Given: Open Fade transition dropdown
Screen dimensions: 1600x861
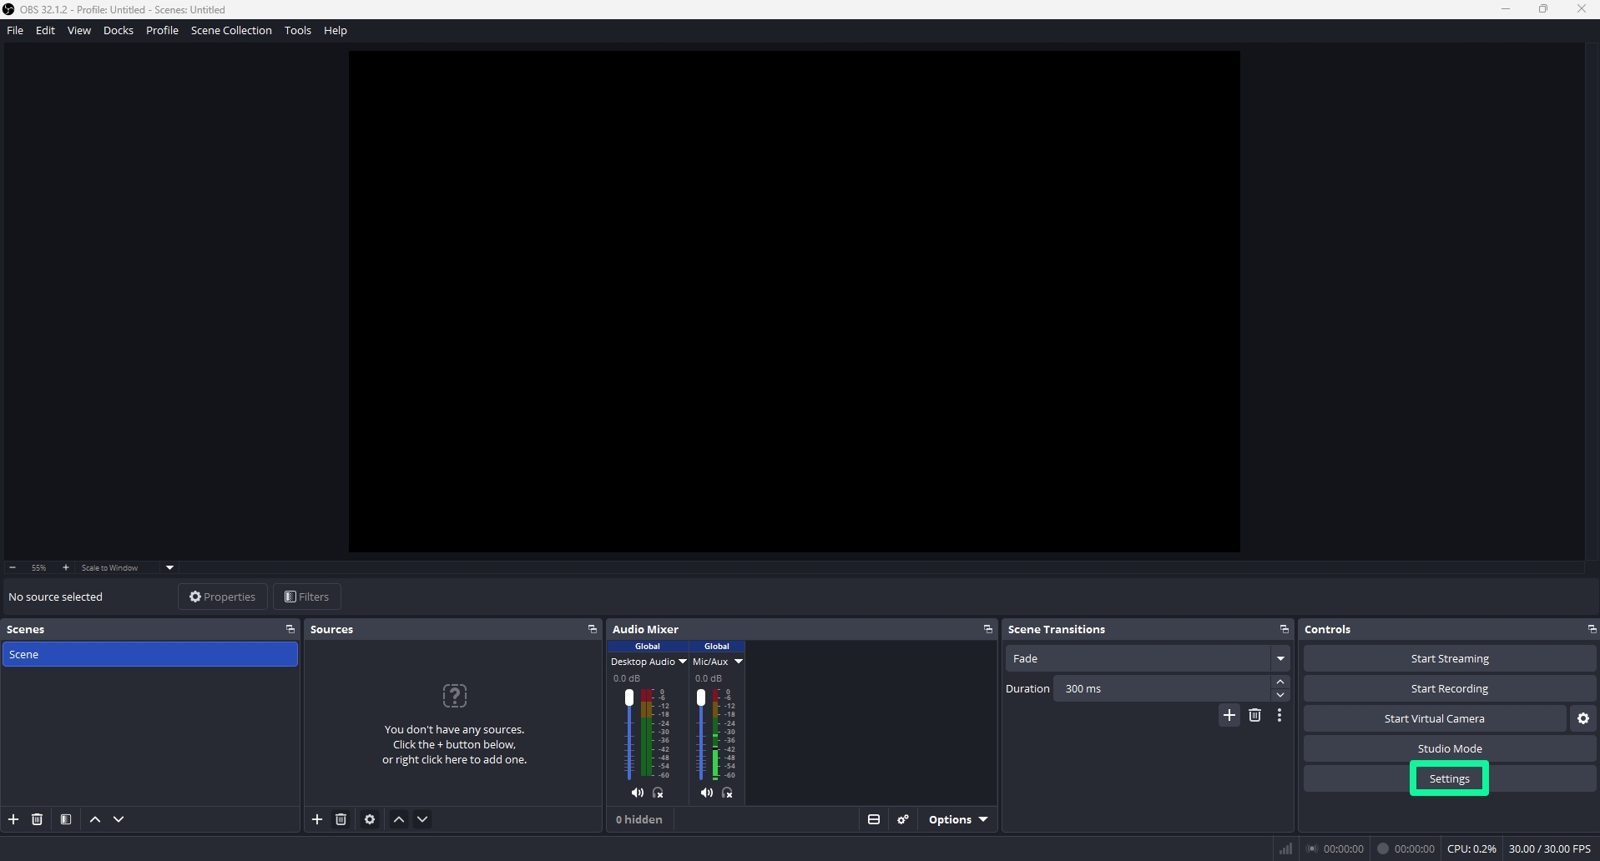Looking at the screenshot, I should click(x=1280, y=658).
